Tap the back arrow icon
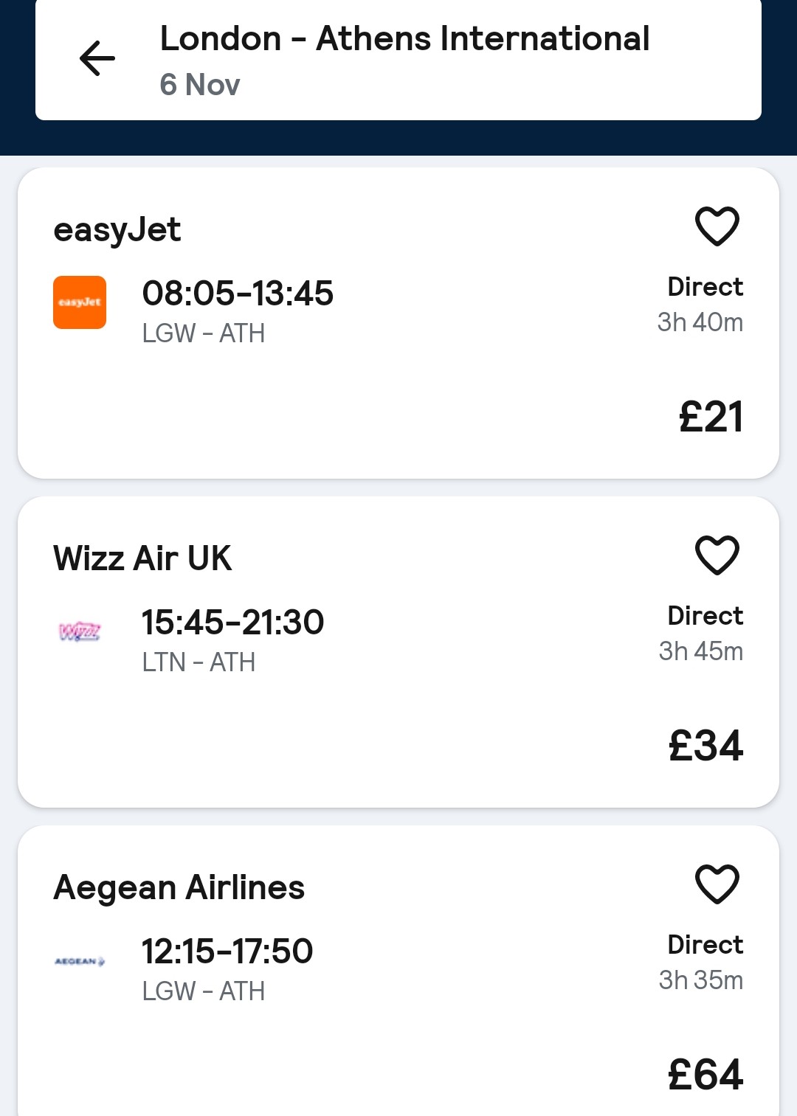The height and width of the screenshot is (1116, 797). tap(97, 59)
